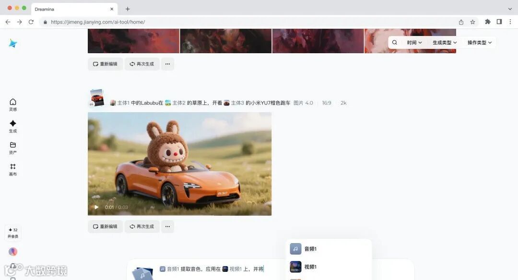Open the 灵感 home icon
518x280 pixels.
click(13, 105)
